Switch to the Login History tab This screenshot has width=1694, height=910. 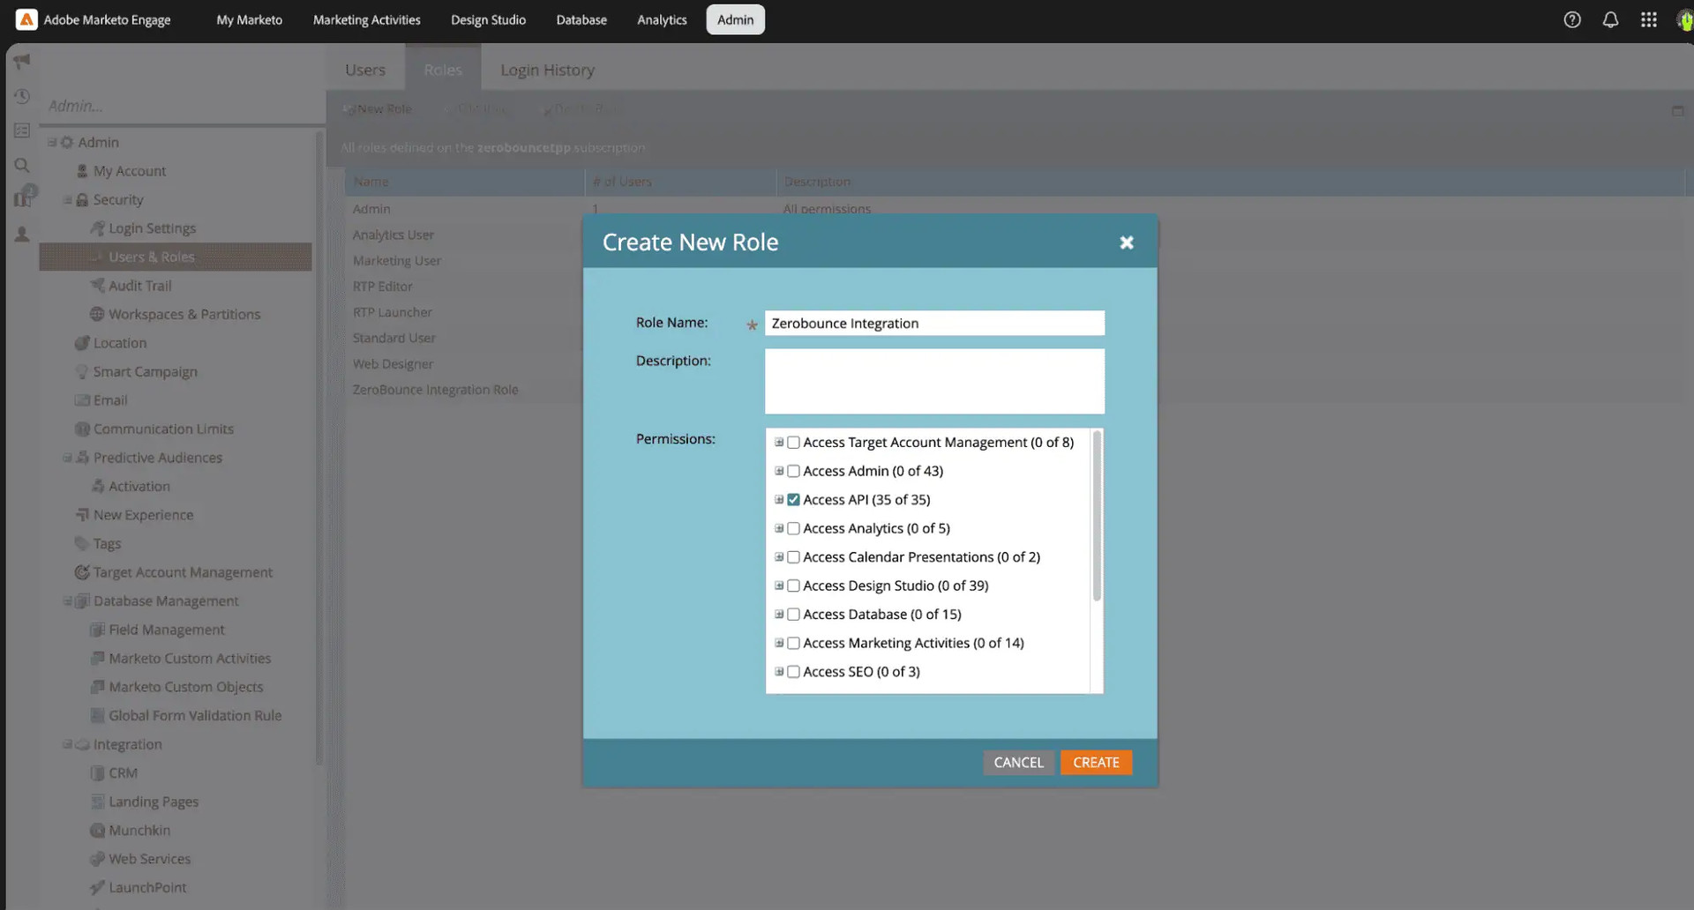(x=547, y=70)
